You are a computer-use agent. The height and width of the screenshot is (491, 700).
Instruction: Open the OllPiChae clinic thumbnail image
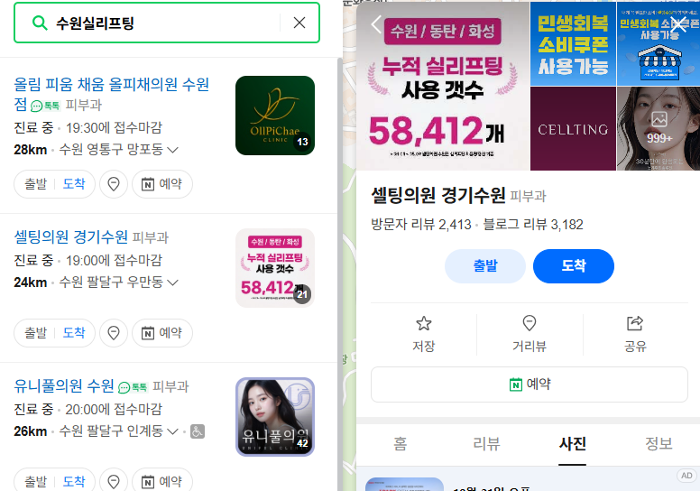(x=275, y=116)
